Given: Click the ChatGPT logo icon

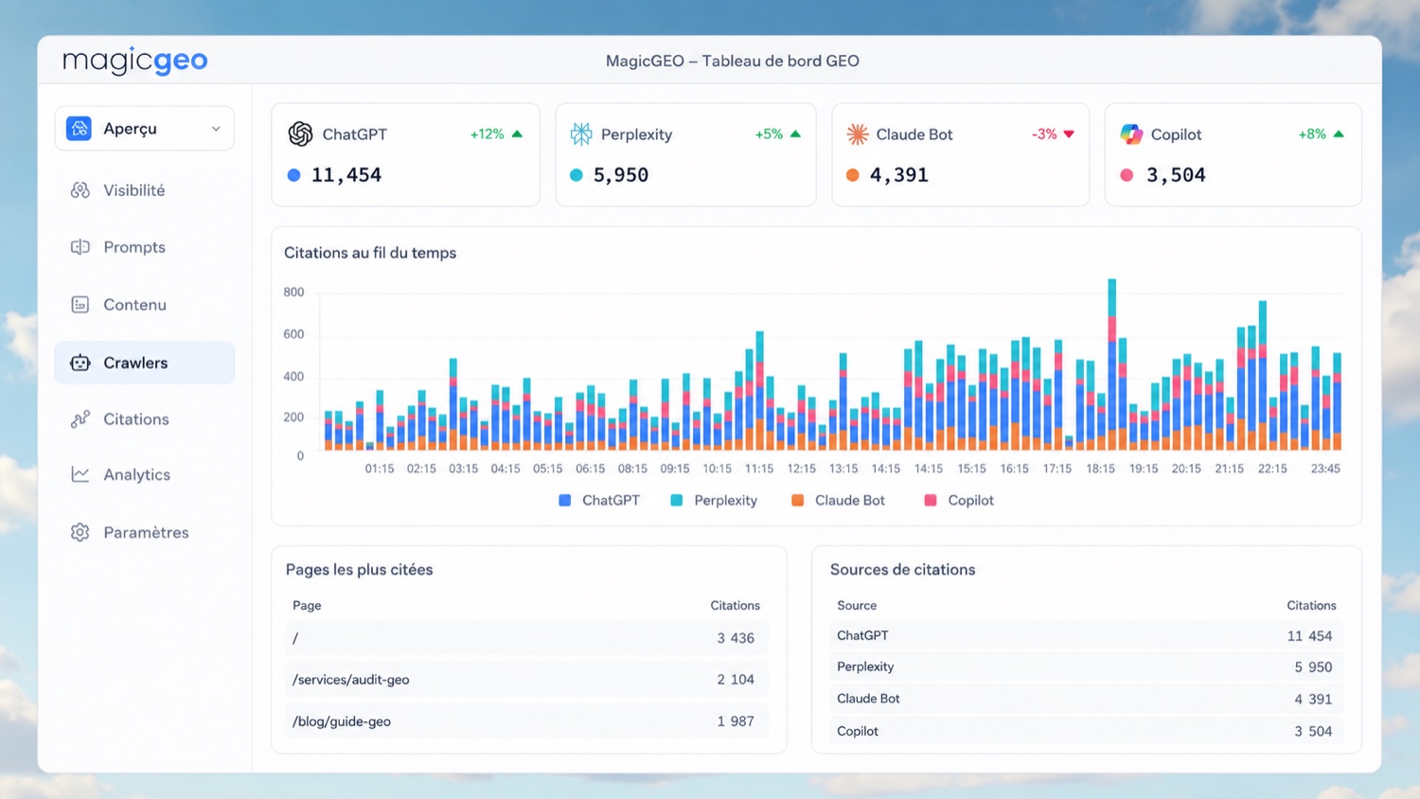Looking at the screenshot, I should click(300, 134).
